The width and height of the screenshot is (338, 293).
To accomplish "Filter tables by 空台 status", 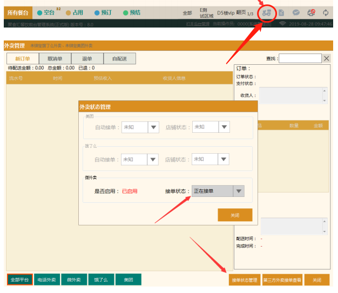I will (x=48, y=12).
